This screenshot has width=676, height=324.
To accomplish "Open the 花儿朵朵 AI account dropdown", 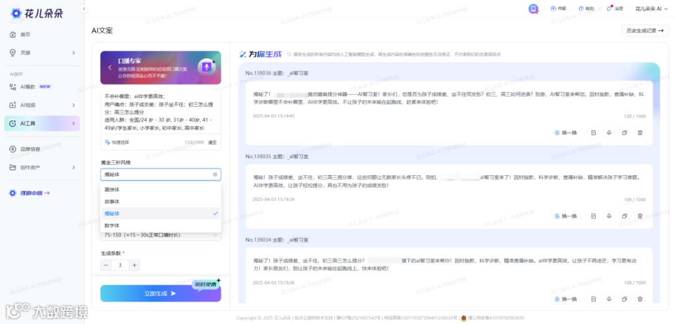I will 652,9.
